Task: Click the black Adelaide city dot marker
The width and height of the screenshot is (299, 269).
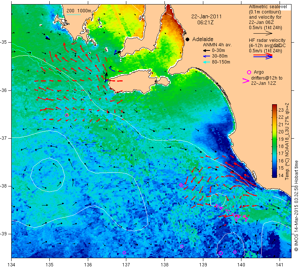Action: click(x=188, y=39)
